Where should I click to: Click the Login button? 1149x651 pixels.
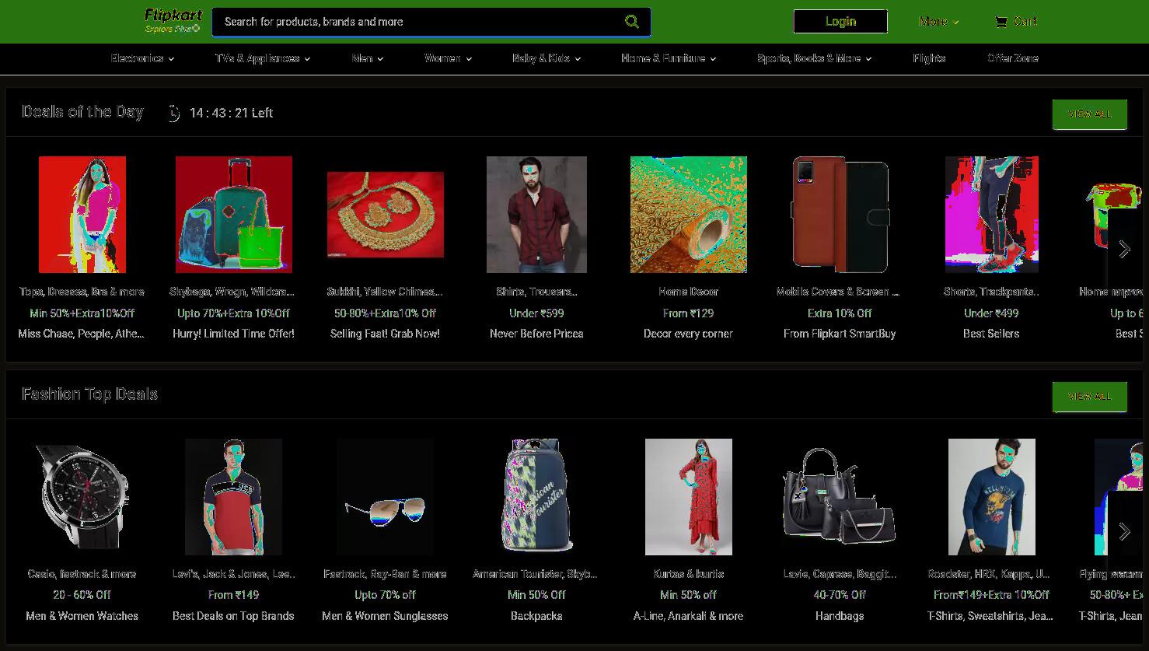[840, 22]
